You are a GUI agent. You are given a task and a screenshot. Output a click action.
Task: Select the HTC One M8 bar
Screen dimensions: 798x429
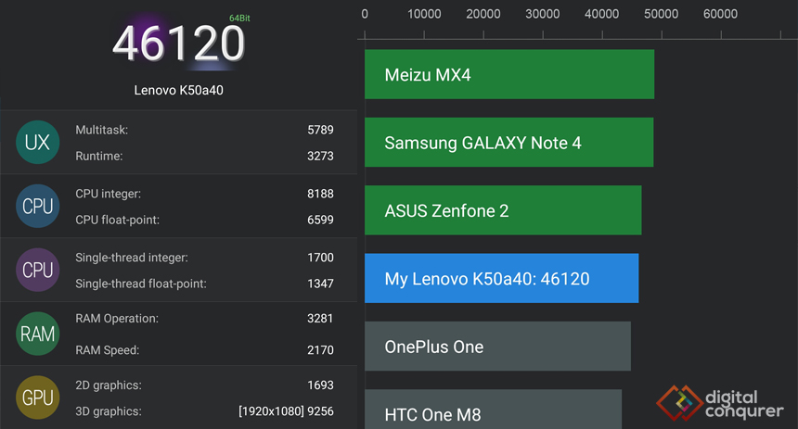(493, 410)
